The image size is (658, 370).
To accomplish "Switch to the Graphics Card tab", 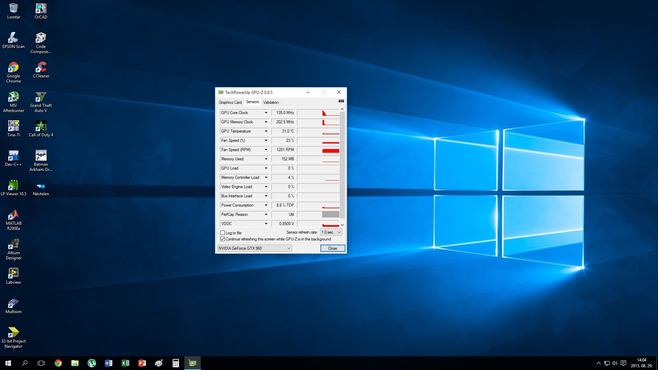I will coord(230,102).
